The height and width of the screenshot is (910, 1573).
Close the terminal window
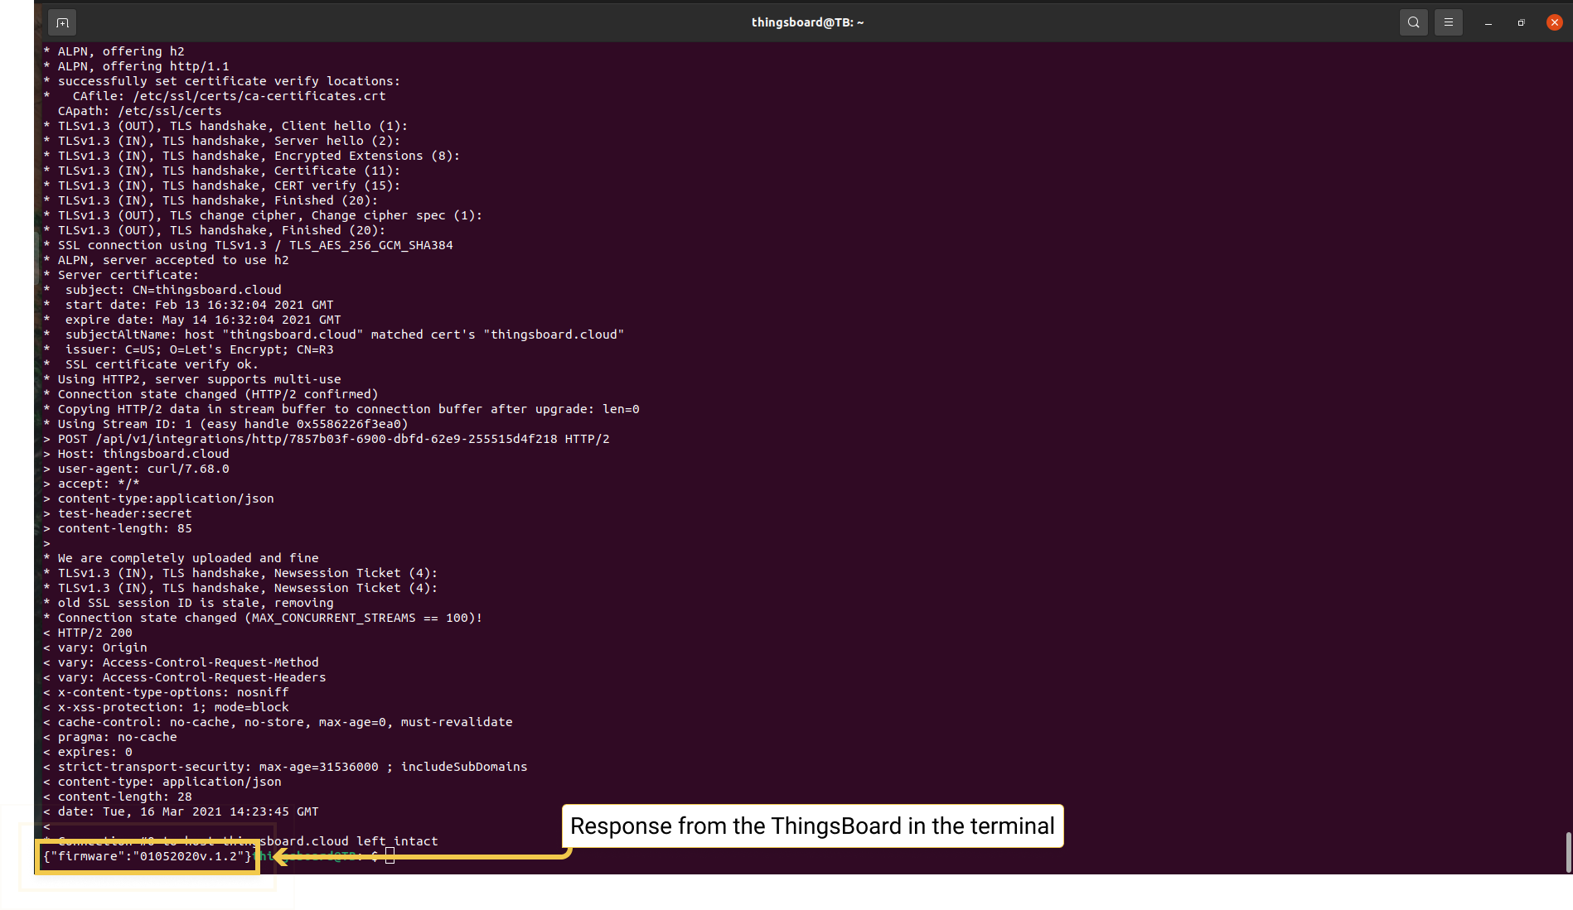tap(1555, 22)
